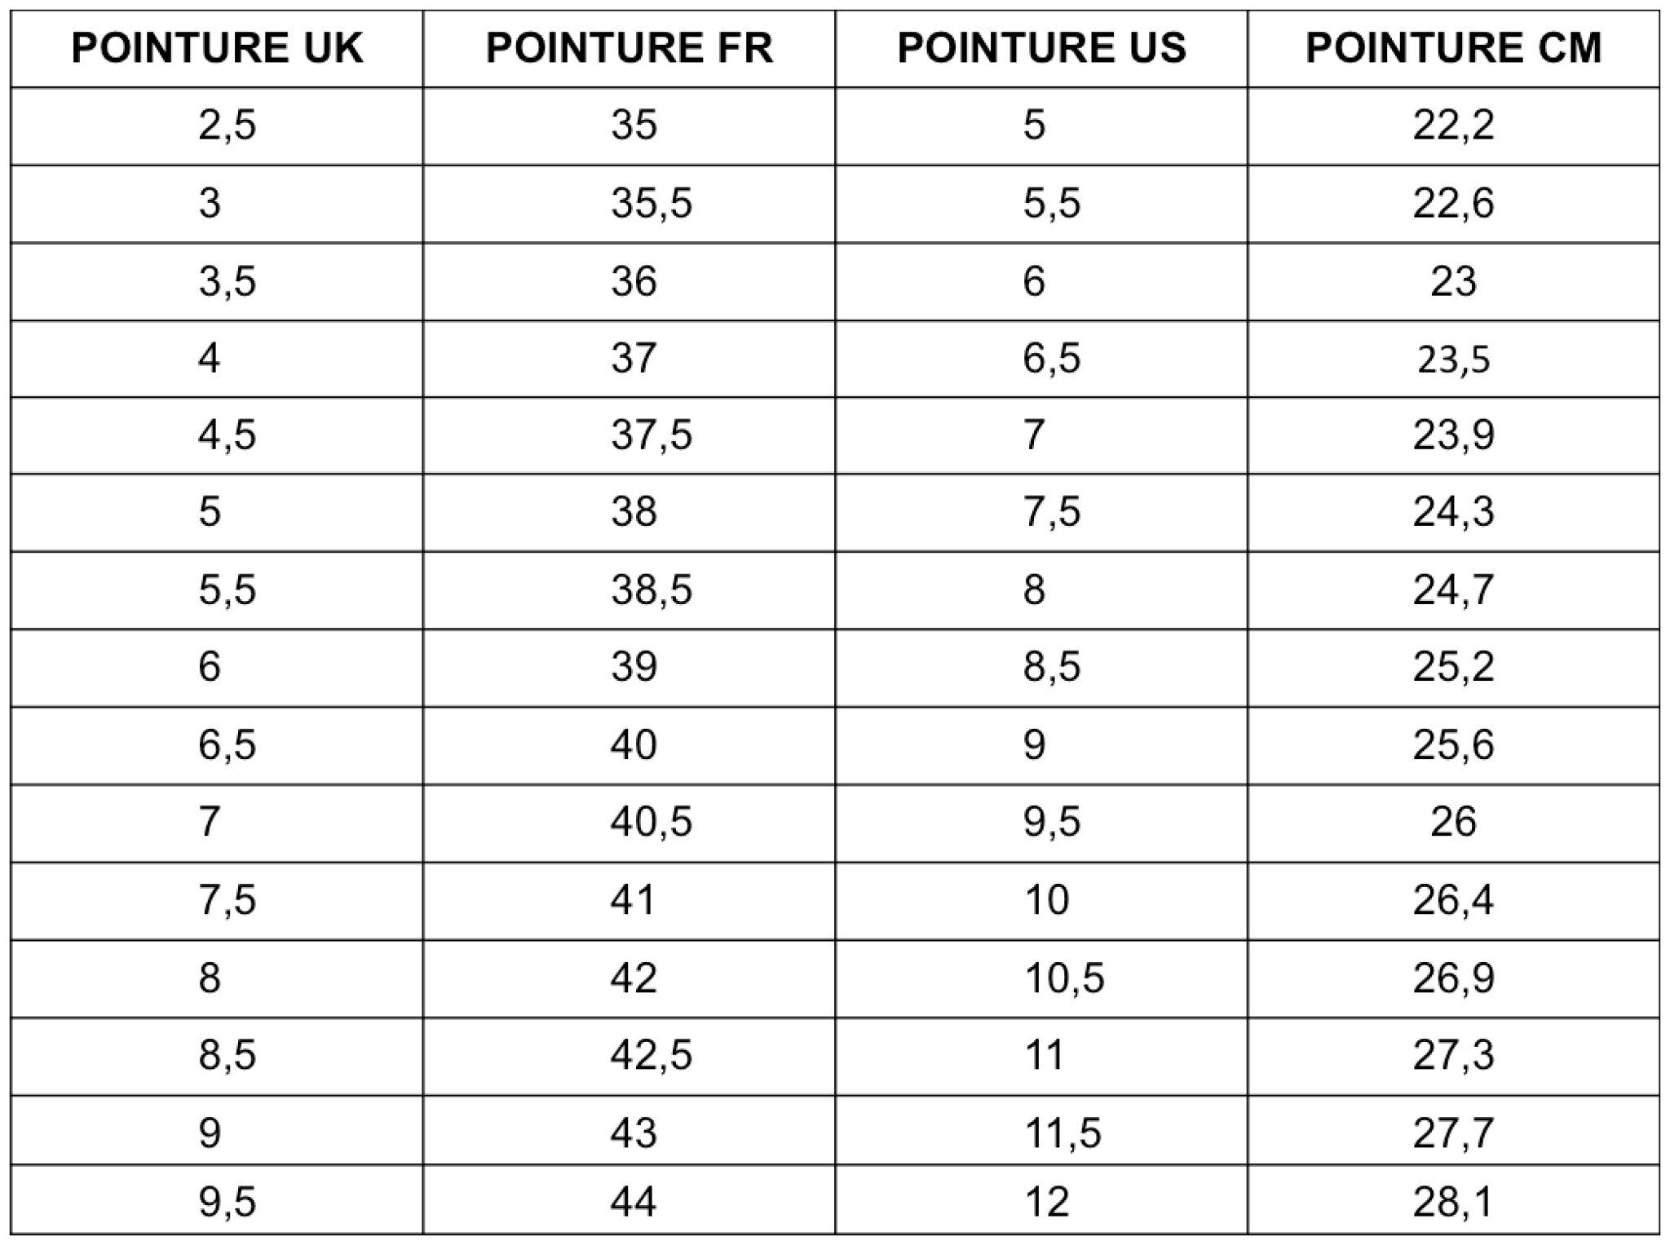Click FR size 37,5 cell
This screenshot has width=1670, height=1245.
click(x=651, y=435)
